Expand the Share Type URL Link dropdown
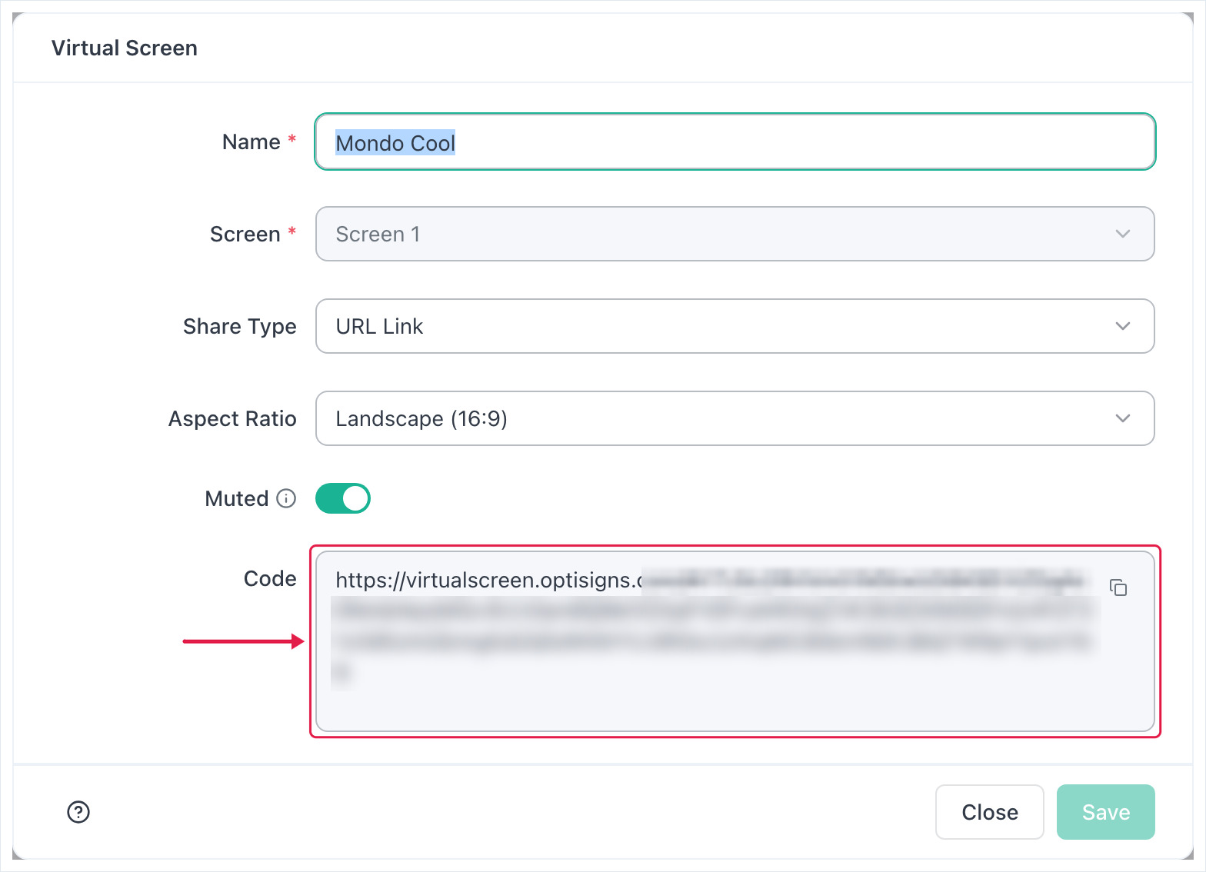 735,326
